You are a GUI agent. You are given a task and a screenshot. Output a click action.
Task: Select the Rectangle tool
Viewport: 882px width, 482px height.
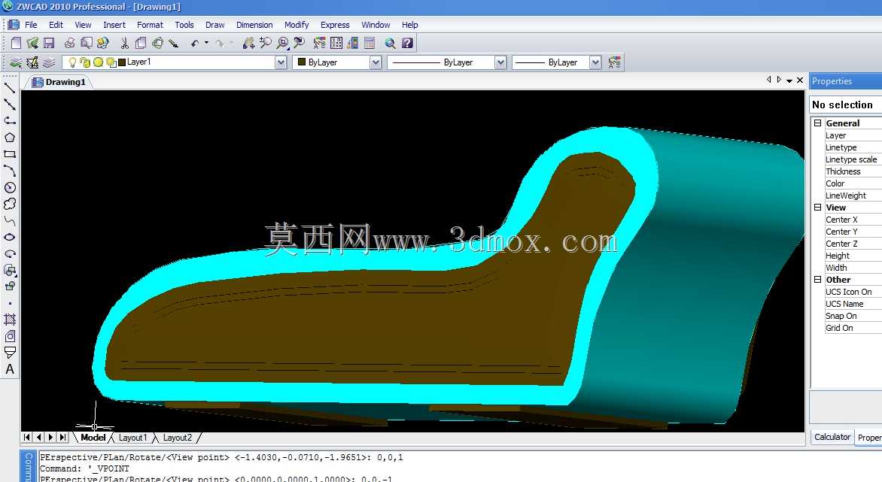[x=10, y=154]
